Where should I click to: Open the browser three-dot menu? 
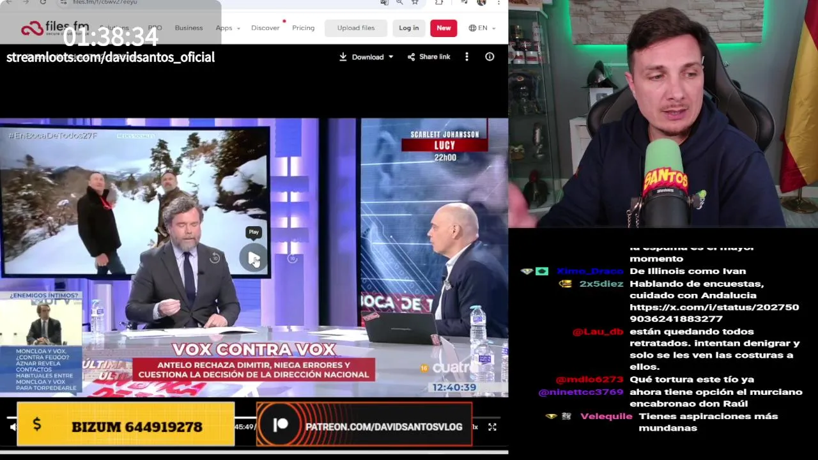point(498,2)
